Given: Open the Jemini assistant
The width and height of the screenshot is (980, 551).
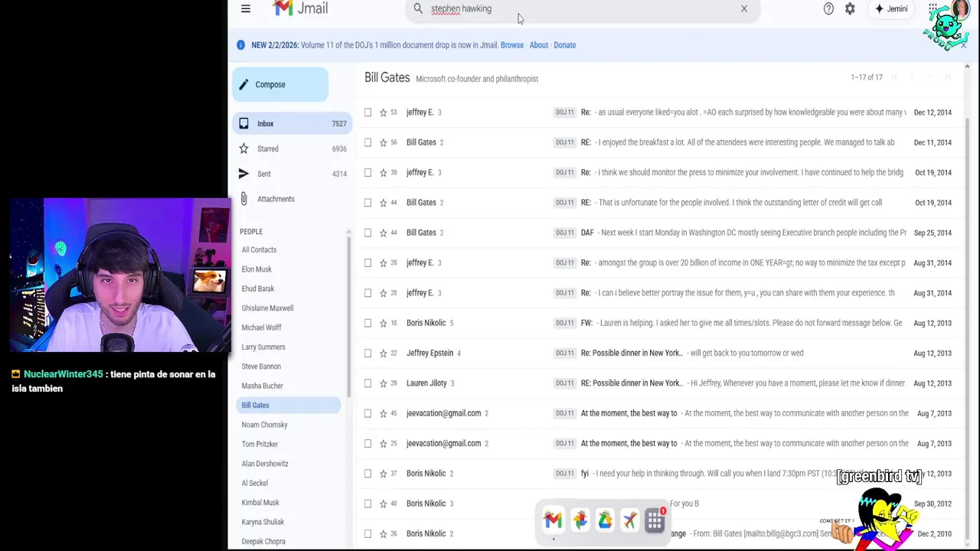Looking at the screenshot, I should pyautogui.click(x=891, y=8).
